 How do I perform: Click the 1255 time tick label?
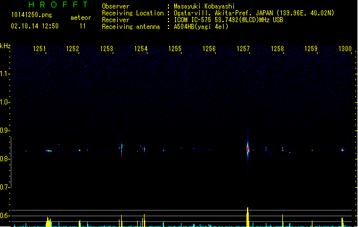[x=175, y=49]
